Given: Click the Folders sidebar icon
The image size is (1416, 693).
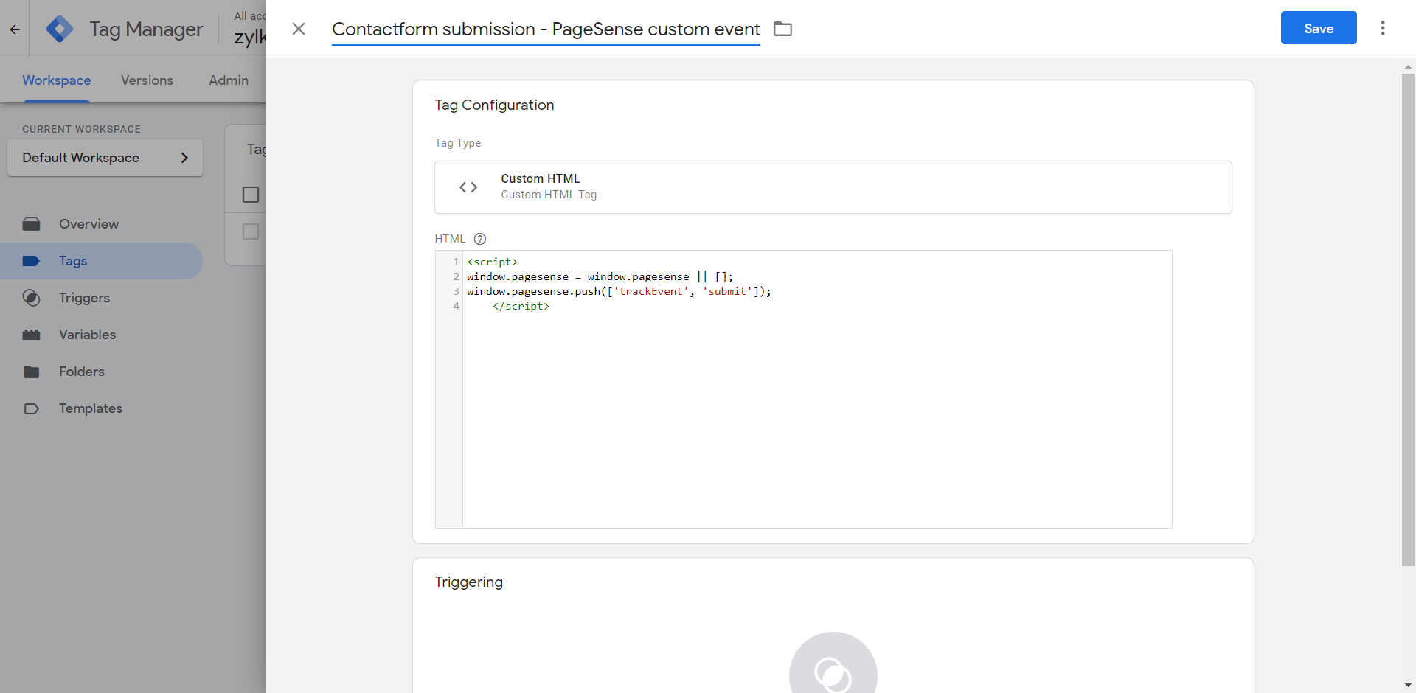Looking at the screenshot, I should point(31,372).
